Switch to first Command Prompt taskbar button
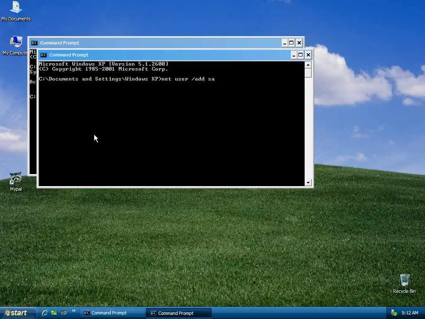This screenshot has height=319, width=425. pyautogui.click(x=112, y=313)
